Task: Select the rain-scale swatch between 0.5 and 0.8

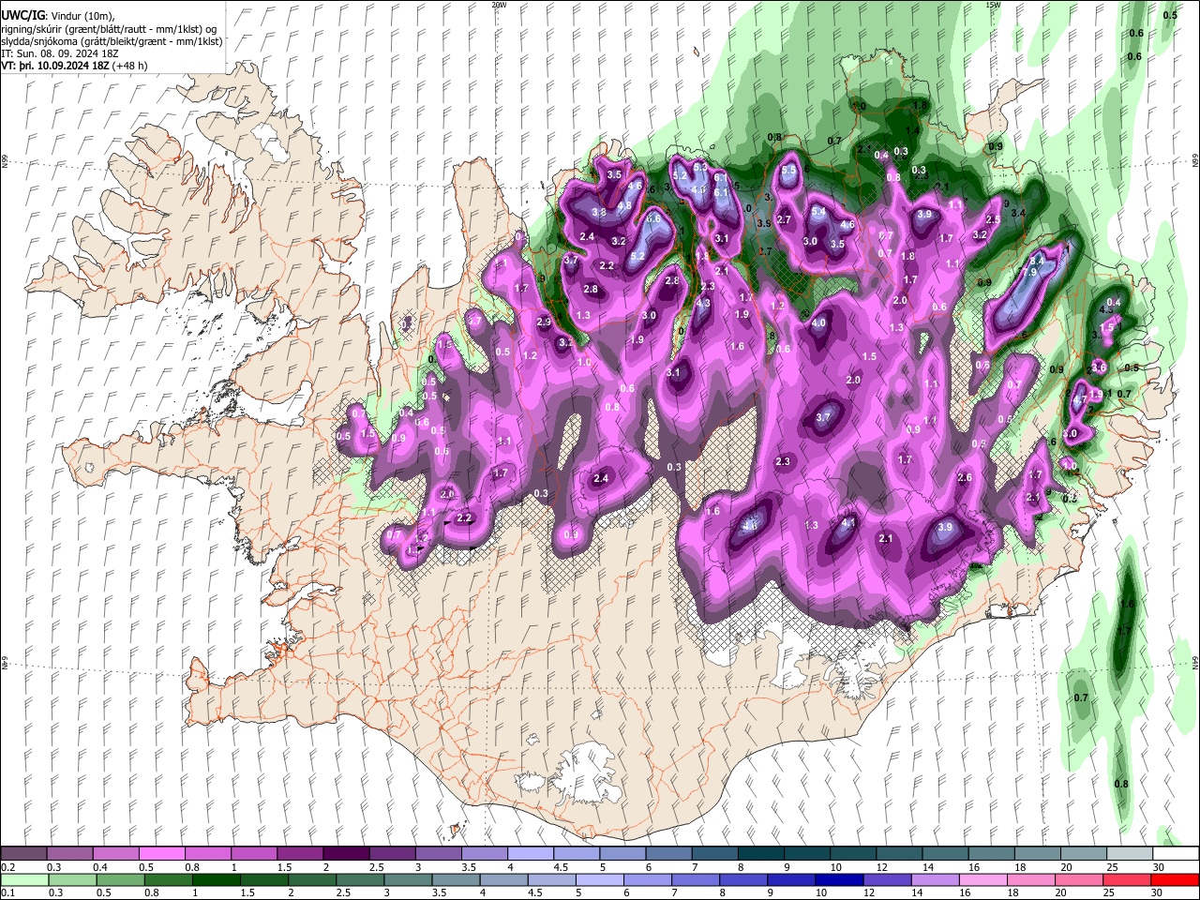Action: pyautogui.click(x=121, y=879)
